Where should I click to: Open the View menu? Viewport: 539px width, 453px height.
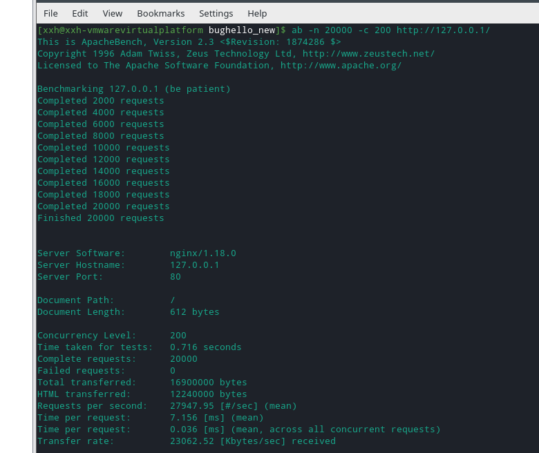point(113,13)
